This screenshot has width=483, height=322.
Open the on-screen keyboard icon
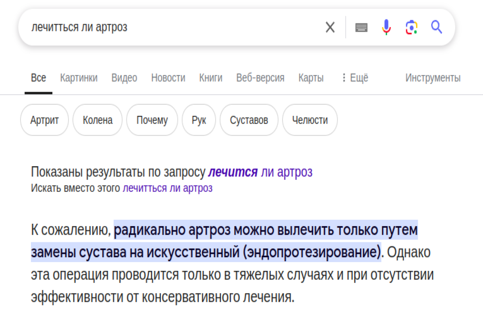361,27
